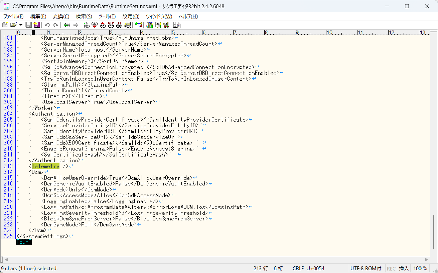This screenshot has height=273, width=438.
Task: Save the file under a new name
Action: (x=36, y=25)
